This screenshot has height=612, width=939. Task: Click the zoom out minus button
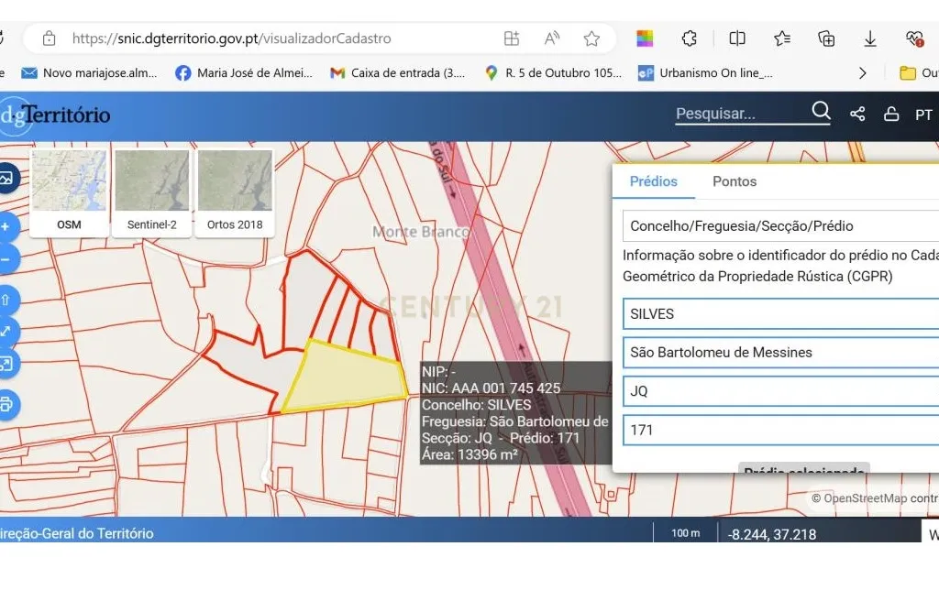click(x=6, y=259)
